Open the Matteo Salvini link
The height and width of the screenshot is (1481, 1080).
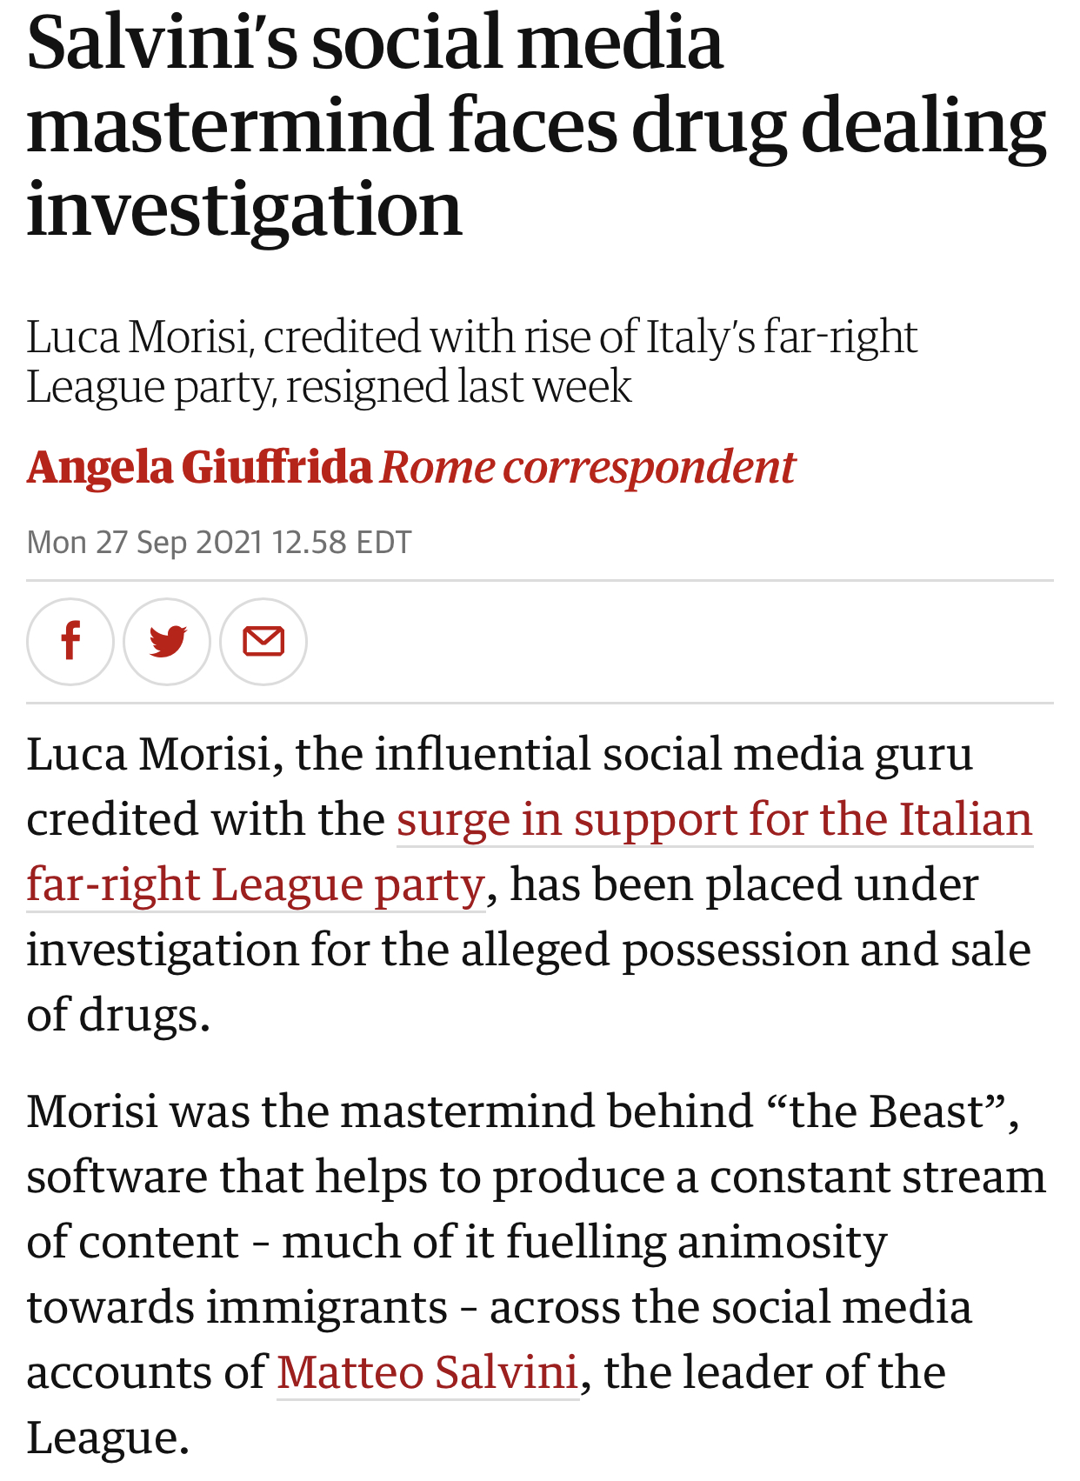pyautogui.click(x=428, y=1372)
